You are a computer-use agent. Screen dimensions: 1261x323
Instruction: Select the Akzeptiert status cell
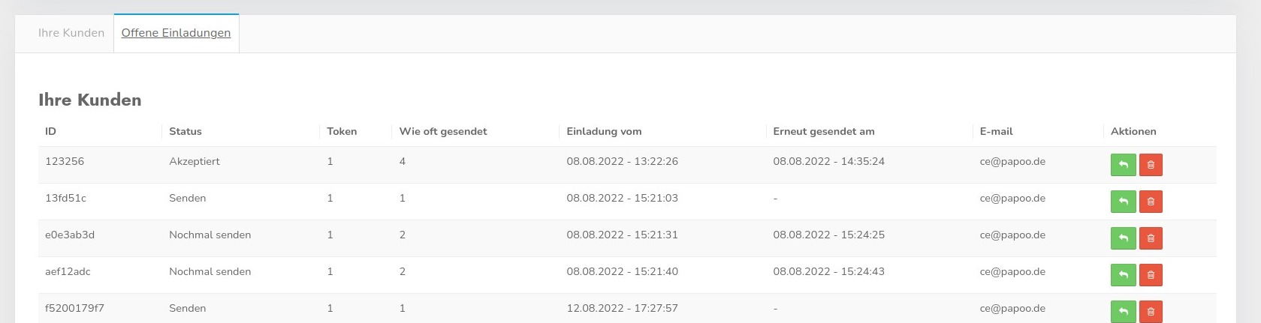click(x=195, y=161)
